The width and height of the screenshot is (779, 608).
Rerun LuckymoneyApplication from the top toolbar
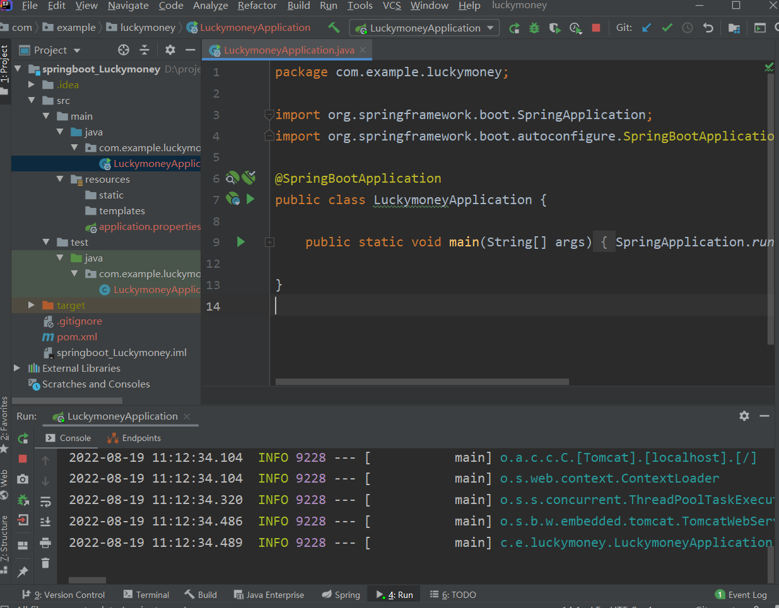(x=515, y=28)
